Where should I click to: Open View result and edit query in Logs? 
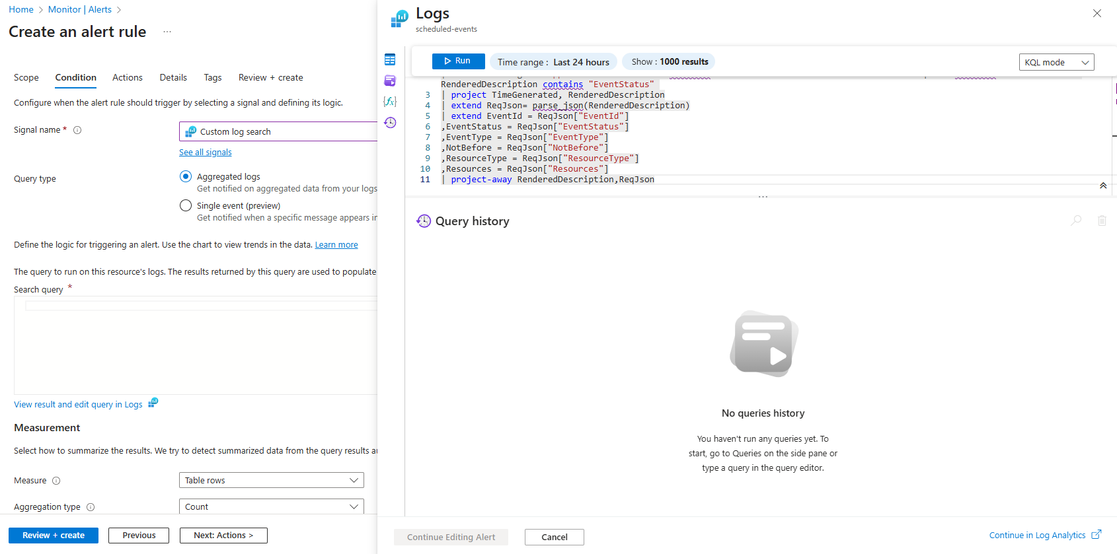point(78,405)
